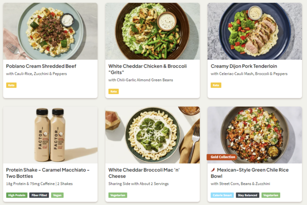The width and height of the screenshot is (307, 205).
Task: Select Keto tag on Chicken & Broccoli Grits
Action: click(x=114, y=92)
